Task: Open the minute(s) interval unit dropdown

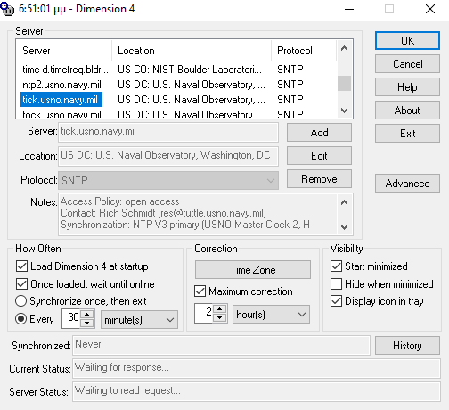Action: coord(139,320)
